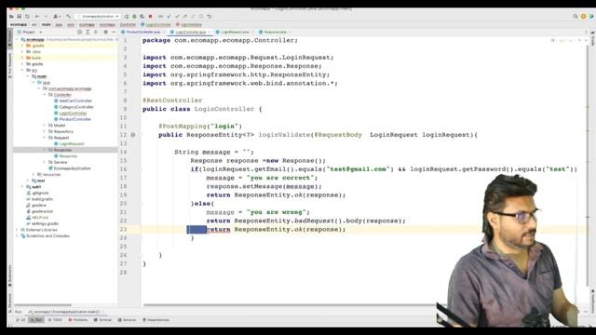Click the Git push green checkmark icon
Viewport: 596px width, 335px height.
pos(177,17)
